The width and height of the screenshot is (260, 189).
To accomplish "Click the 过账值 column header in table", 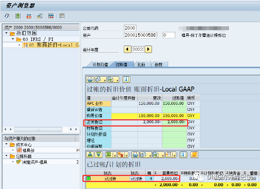I will [x=174, y=98].
